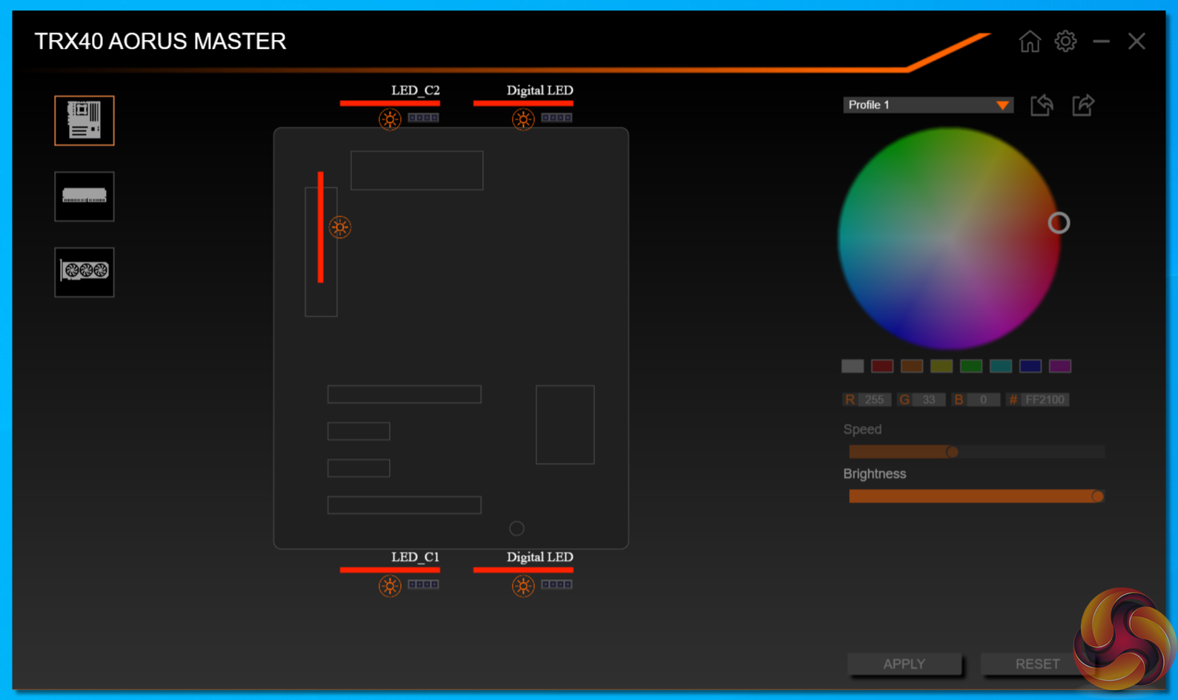Click the B value field

point(983,400)
